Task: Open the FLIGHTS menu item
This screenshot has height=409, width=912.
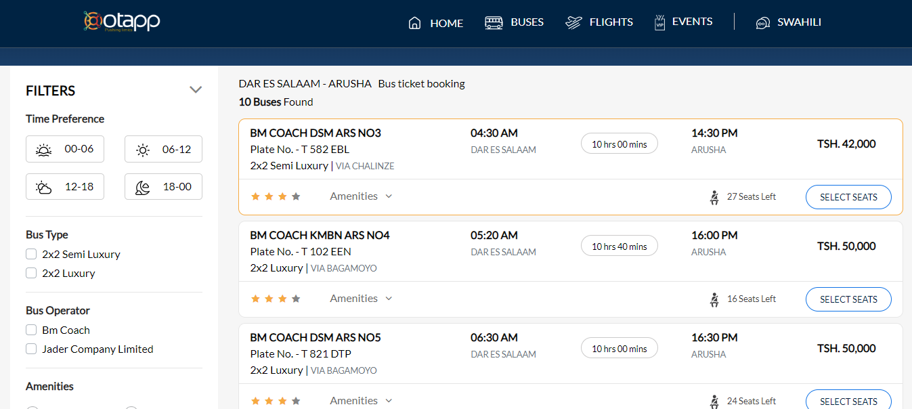Action: click(x=599, y=22)
